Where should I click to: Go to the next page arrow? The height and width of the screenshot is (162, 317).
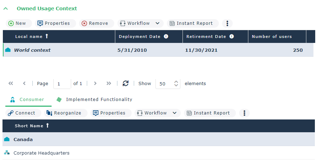pos(95,84)
